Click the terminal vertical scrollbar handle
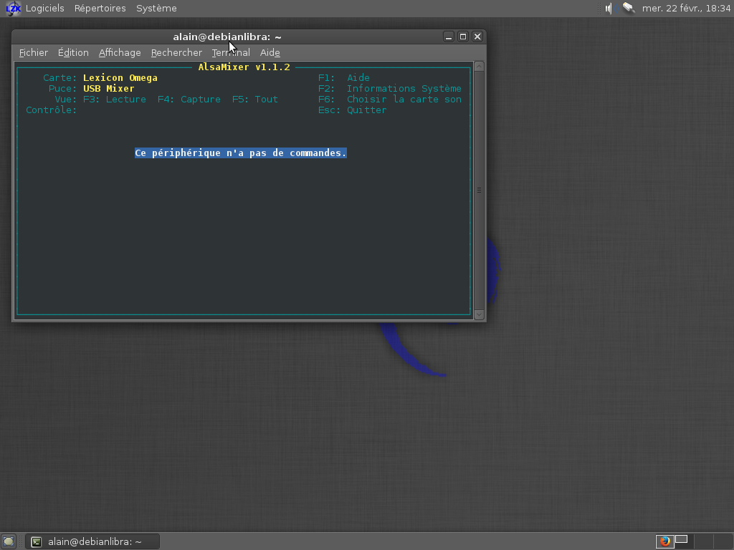This screenshot has height=550, width=734. [479, 190]
